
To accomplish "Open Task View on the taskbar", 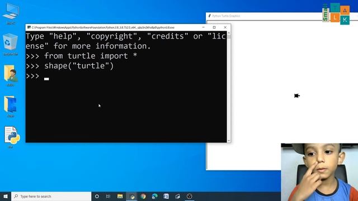I will 108,196.
